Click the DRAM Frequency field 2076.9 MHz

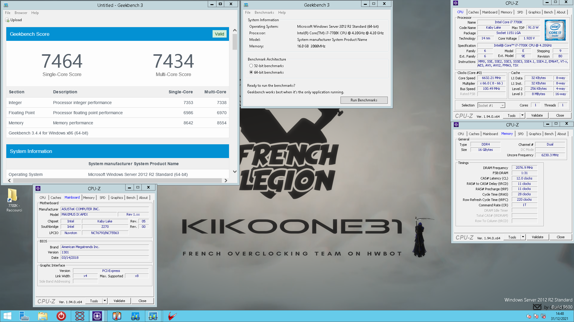tap(524, 168)
